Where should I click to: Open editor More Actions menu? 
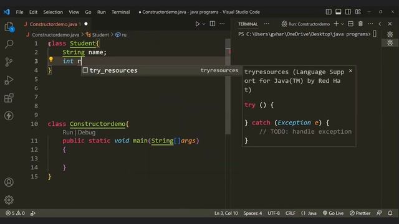coord(222,24)
